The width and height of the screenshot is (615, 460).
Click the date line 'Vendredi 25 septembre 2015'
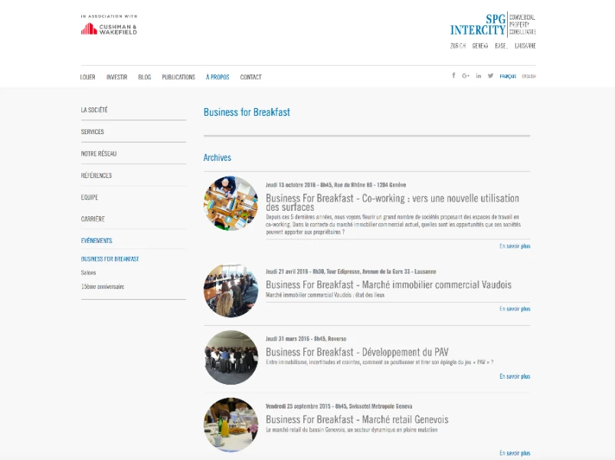click(339, 406)
